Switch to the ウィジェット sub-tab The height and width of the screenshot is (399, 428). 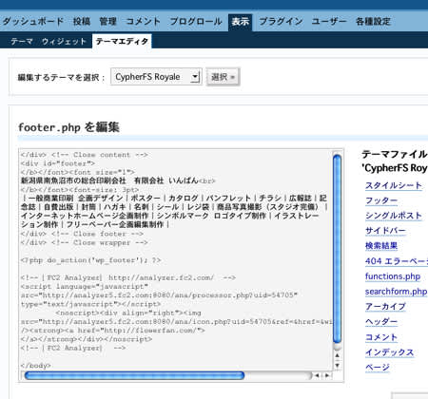(64, 42)
